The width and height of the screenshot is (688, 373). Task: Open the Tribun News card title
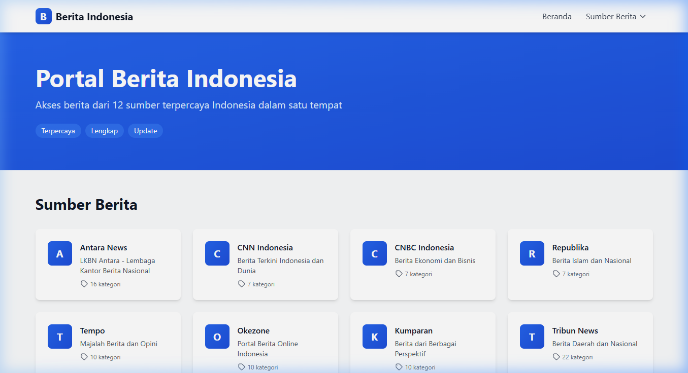[575, 330]
